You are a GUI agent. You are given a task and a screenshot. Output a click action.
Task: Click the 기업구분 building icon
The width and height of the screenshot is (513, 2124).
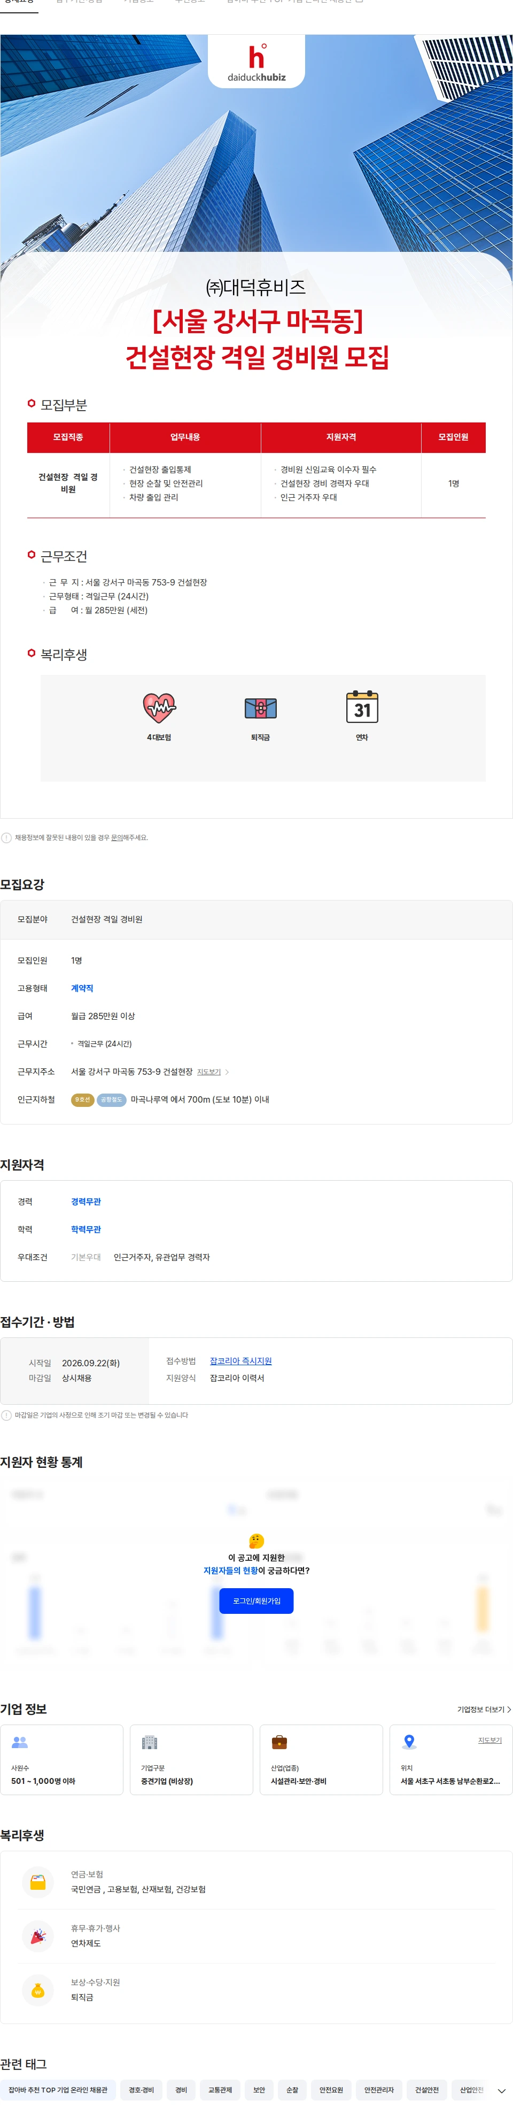[x=149, y=1742]
